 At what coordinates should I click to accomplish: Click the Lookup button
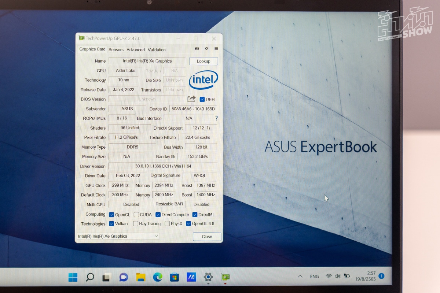click(x=203, y=61)
